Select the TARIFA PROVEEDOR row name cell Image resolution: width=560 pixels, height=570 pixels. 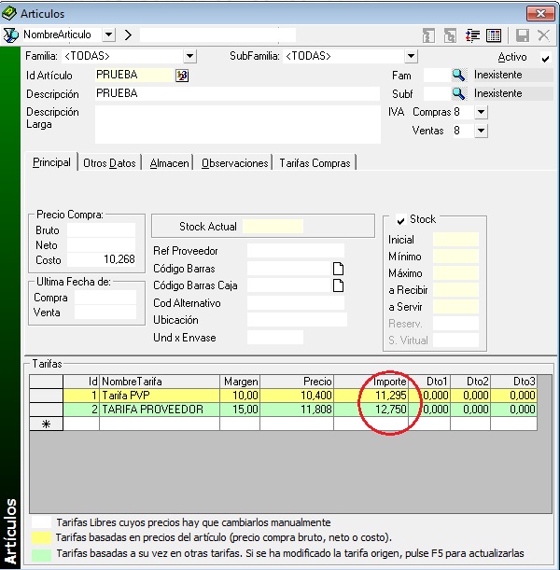pyautogui.click(x=160, y=410)
